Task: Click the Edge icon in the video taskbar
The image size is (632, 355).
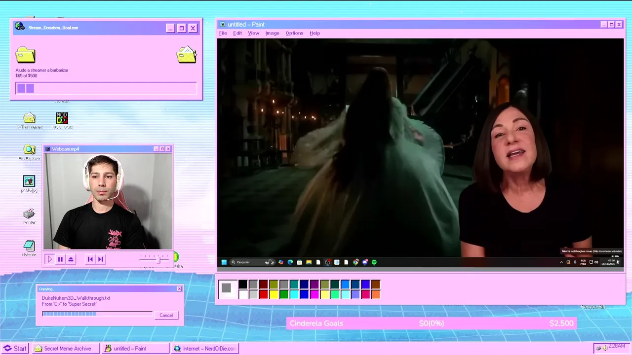Action: (x=290, y=262)
